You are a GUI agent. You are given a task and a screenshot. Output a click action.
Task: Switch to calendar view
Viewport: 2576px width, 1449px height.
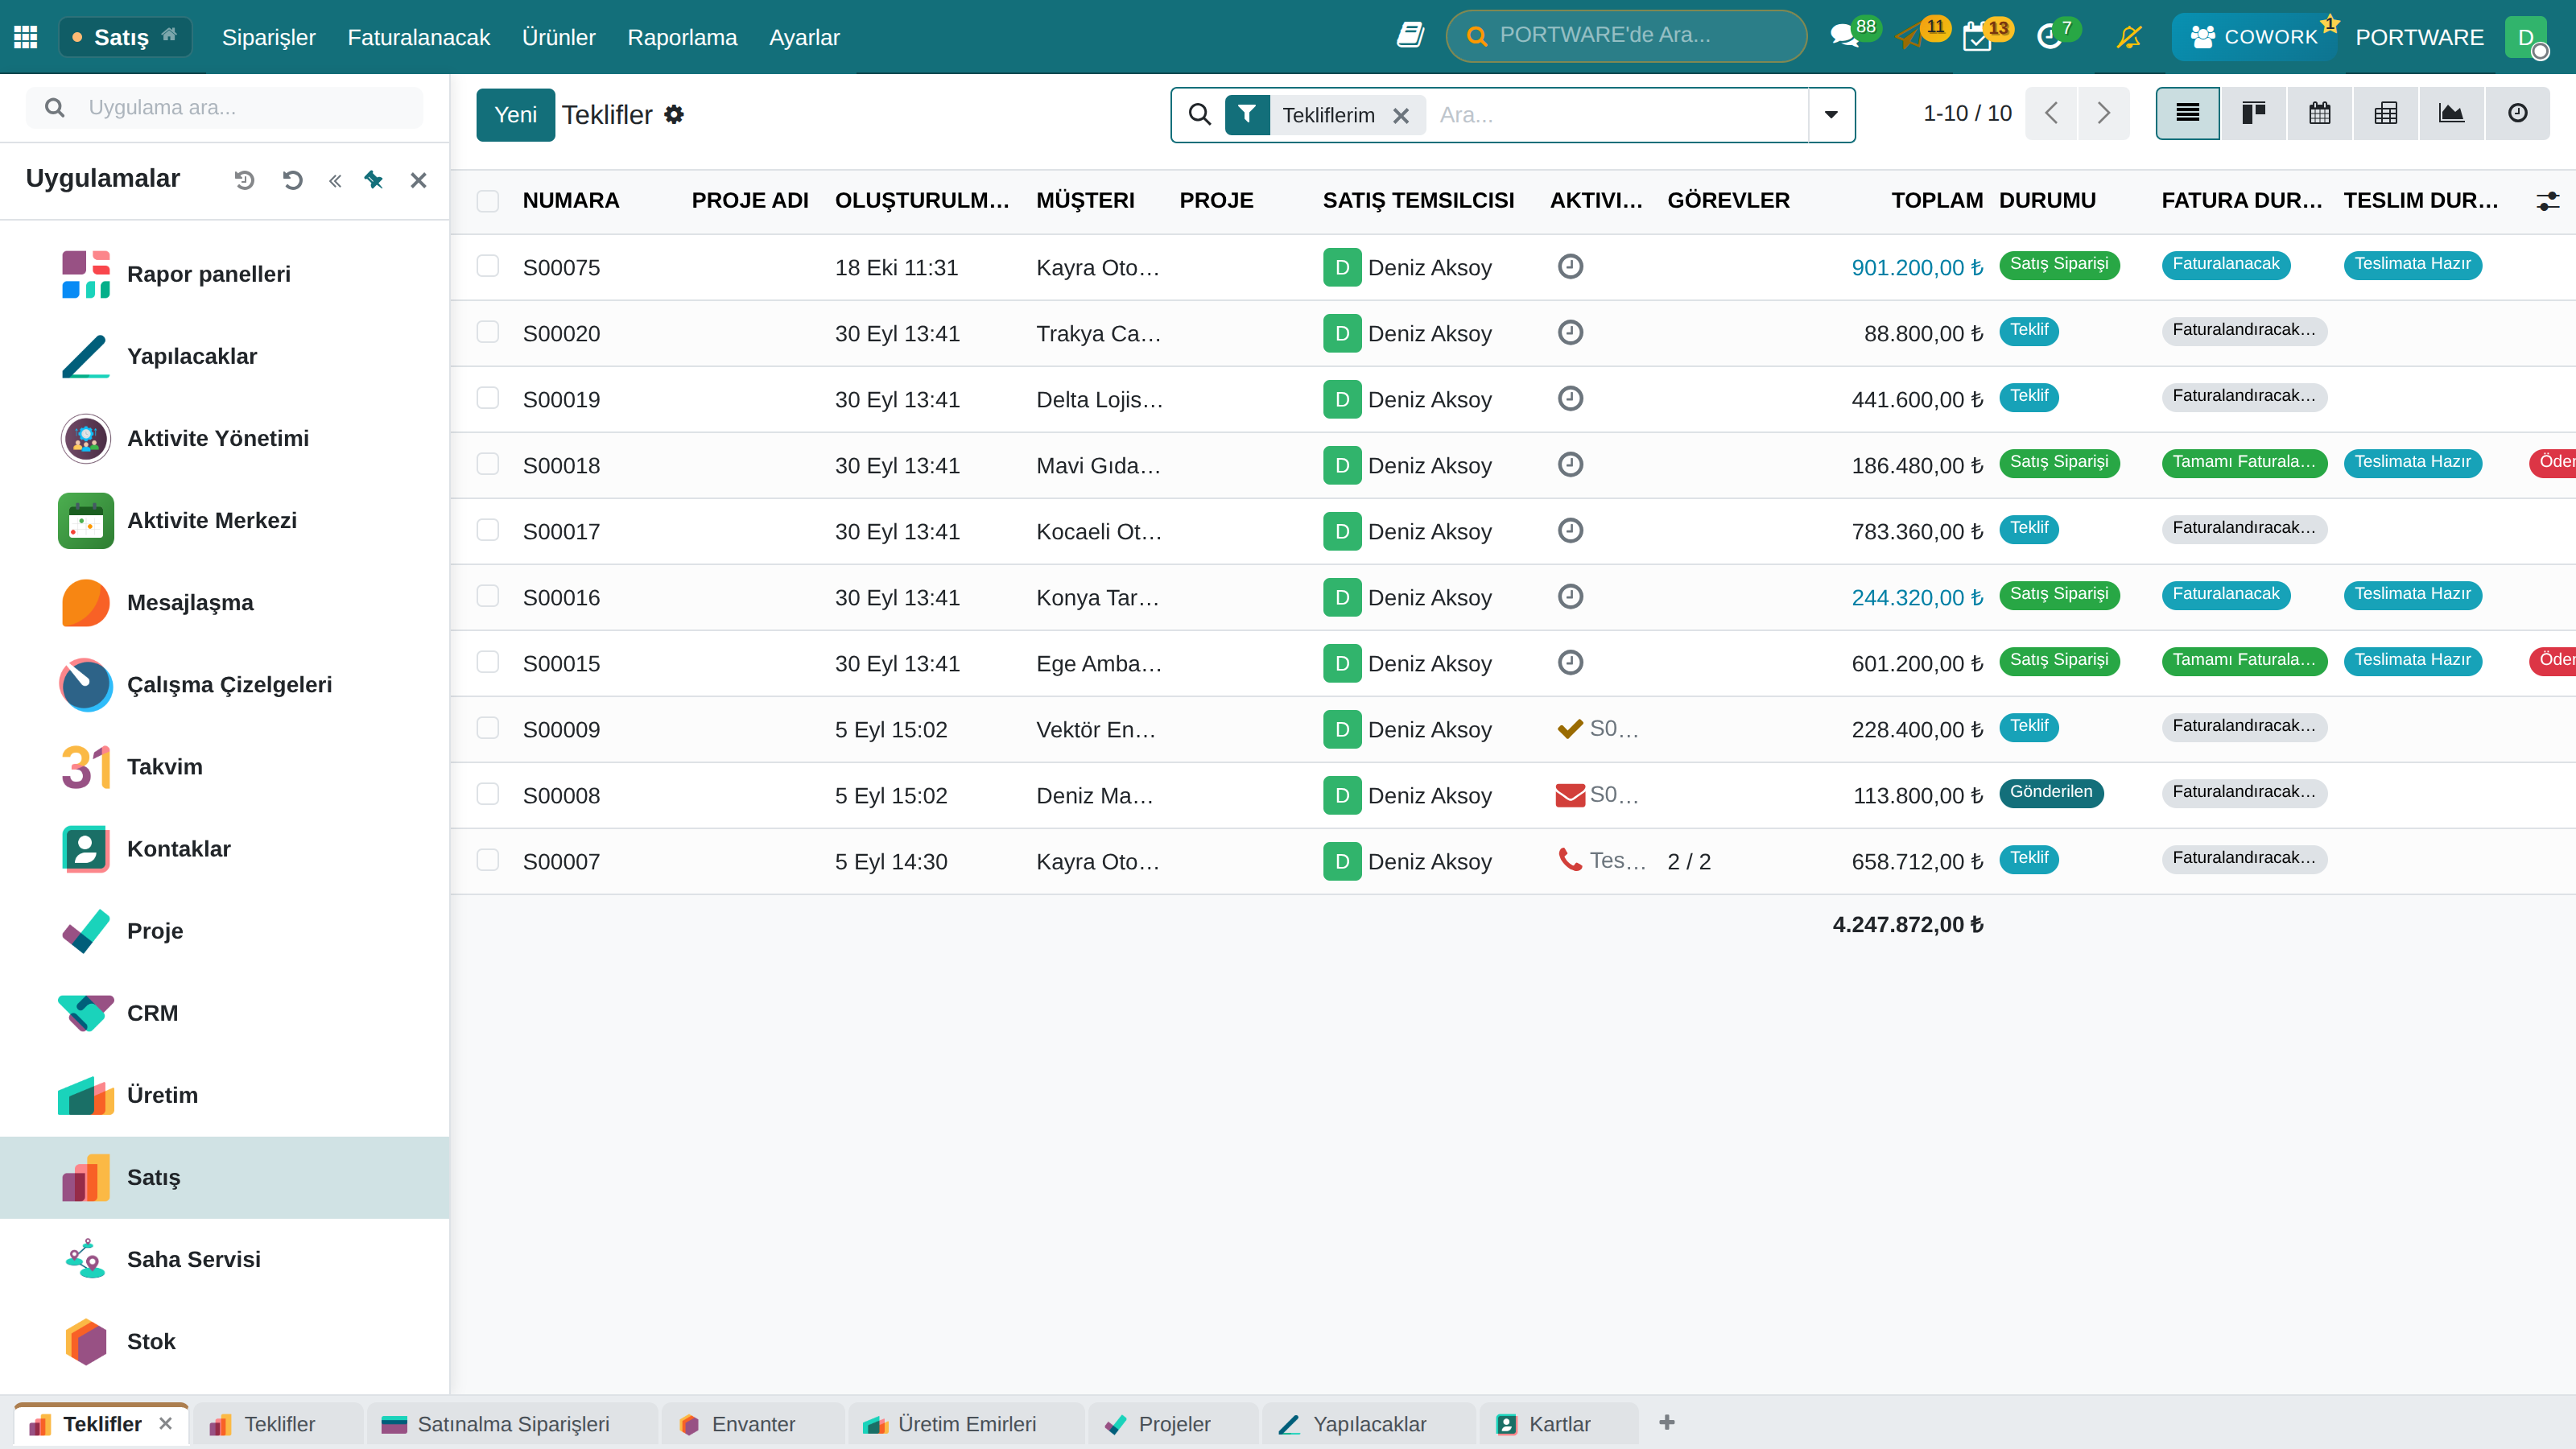(2319, 113)
